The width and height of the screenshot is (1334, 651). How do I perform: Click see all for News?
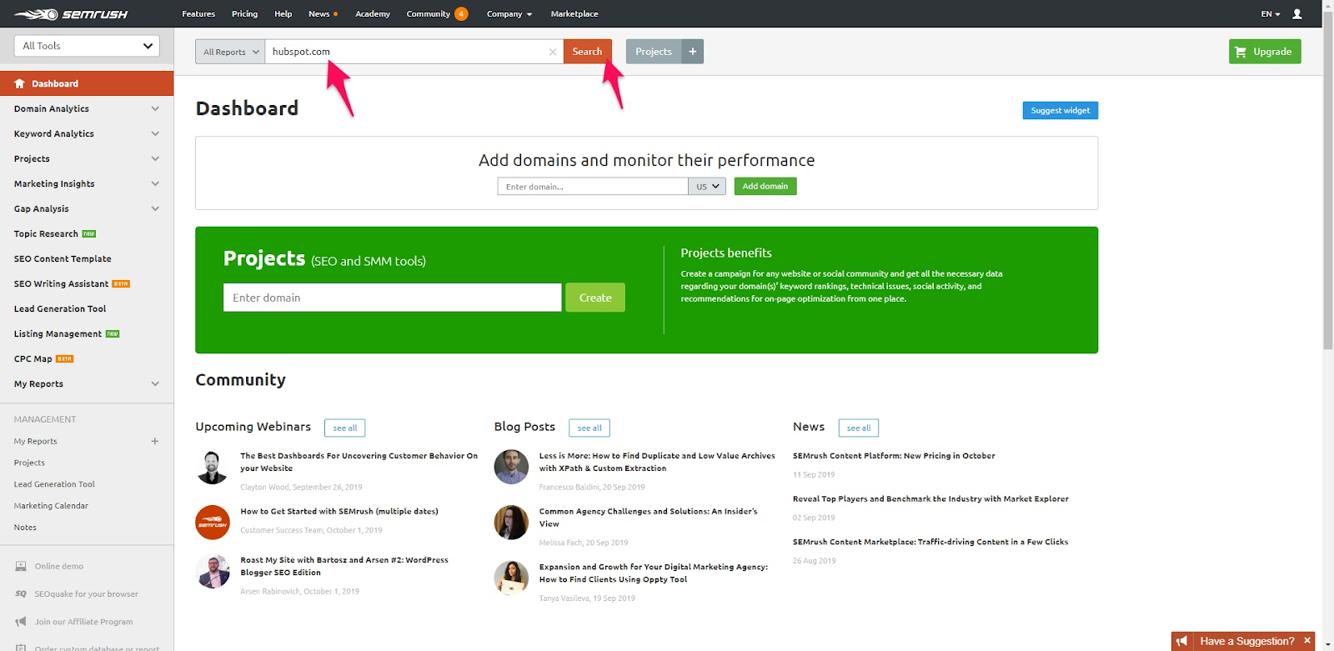[859, 428]
